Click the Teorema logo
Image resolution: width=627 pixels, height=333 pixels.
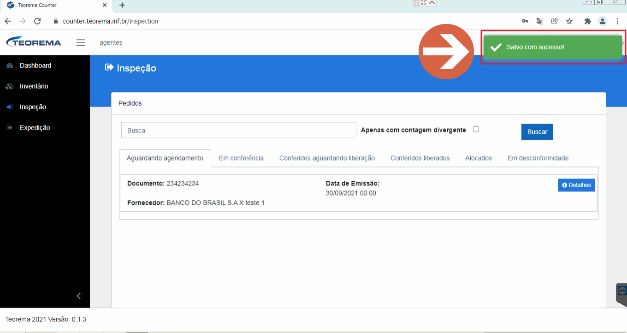point(34,42)
